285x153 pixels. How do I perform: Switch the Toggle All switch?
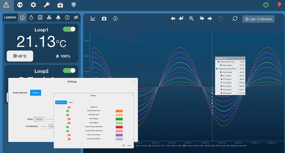tap(68, 107)
